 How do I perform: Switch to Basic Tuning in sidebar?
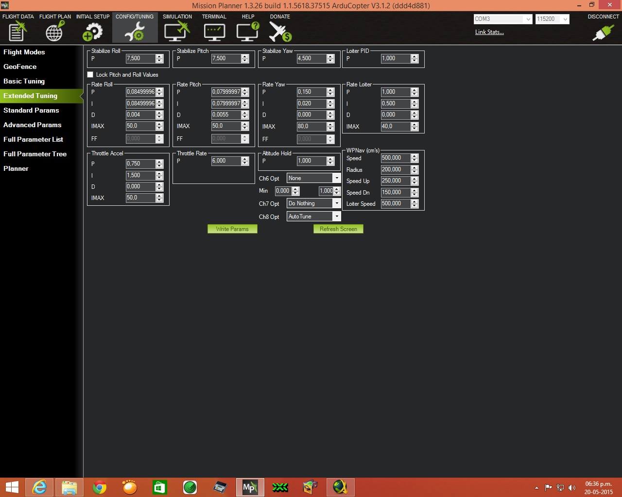[24, 81]
